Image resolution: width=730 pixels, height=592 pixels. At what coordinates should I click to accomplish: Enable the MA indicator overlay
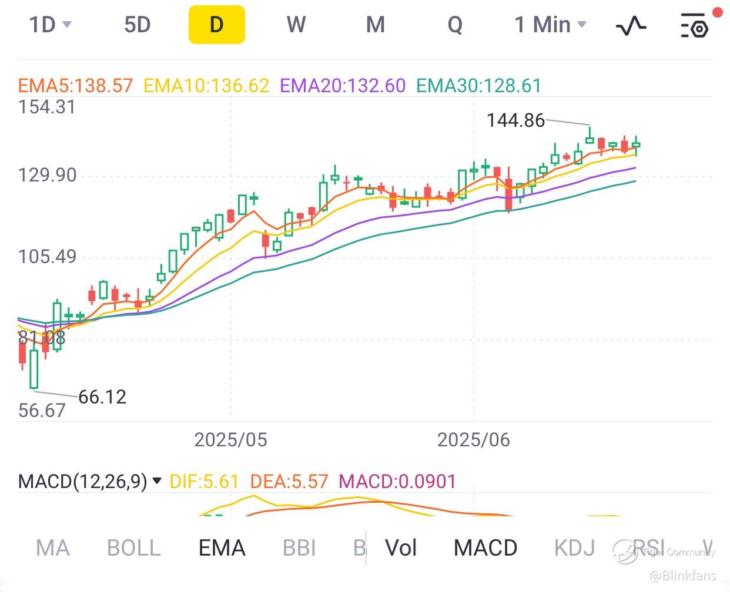53,548
